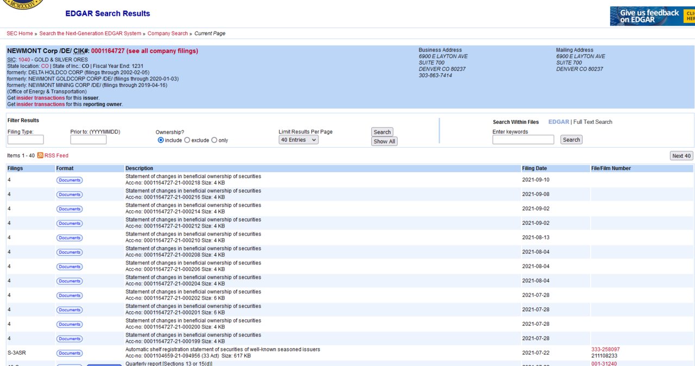Click the Show All button
The width and height of the screenshot is (695, 366).
(384, 141)
